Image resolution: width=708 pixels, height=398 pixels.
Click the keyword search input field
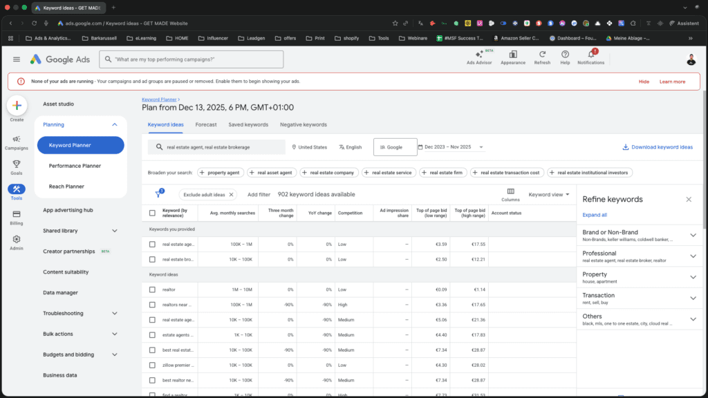pyautogui.click(x=216, y=147)
